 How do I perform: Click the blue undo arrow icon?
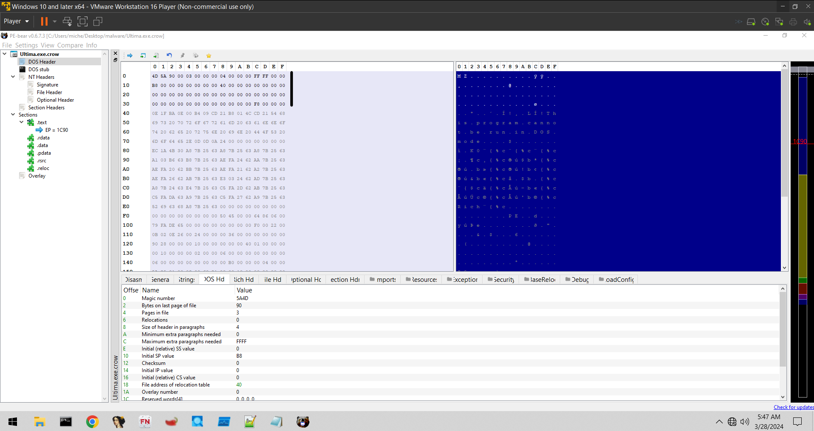(169, 56)
